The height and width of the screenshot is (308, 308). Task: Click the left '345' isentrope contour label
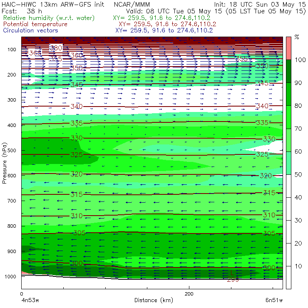pyautogui.click(x=77, y=84)
